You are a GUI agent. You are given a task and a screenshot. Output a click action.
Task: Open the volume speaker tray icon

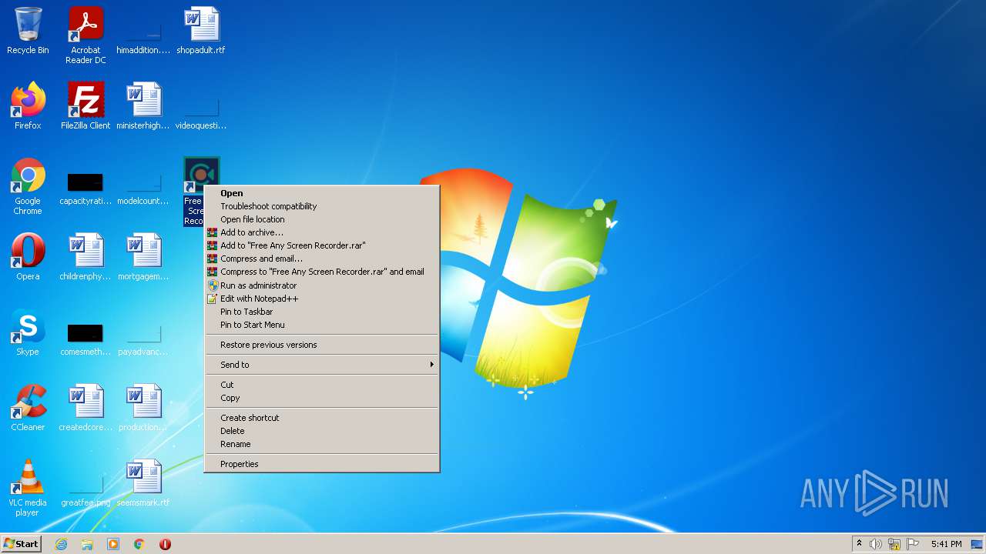[876, 544]
